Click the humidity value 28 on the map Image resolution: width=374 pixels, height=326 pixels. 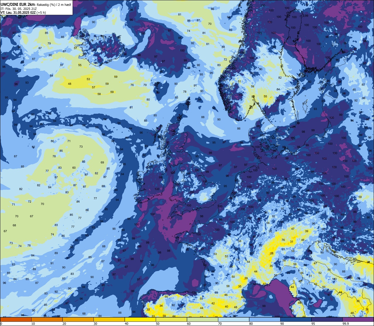point(272,253)
